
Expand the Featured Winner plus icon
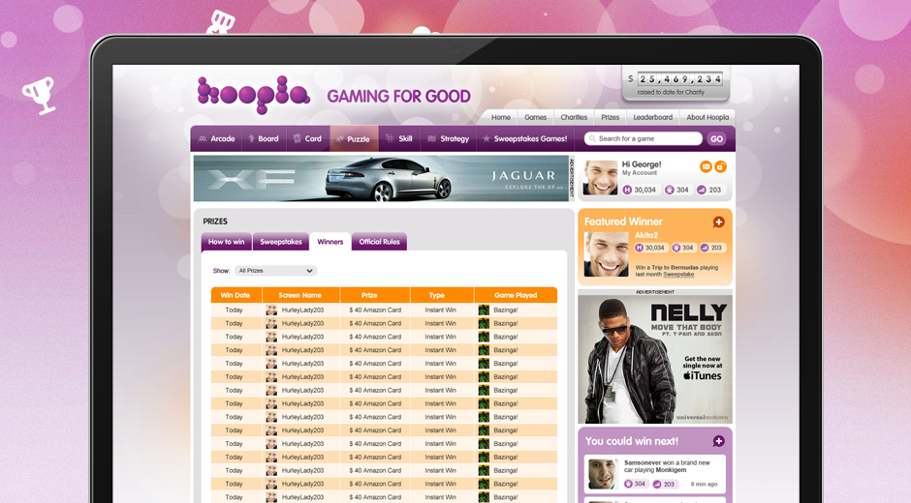tap(719, 222)
